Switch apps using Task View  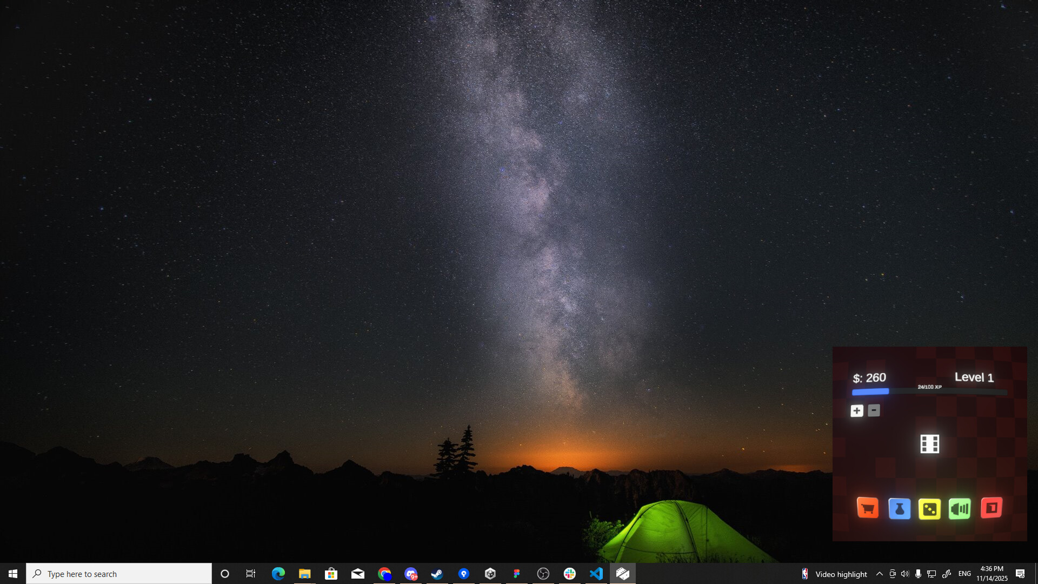(250, 574)
